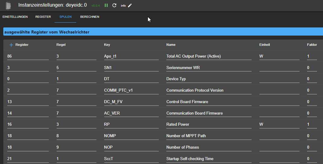Click the inverter adapter logo icon

coord(8,5)
